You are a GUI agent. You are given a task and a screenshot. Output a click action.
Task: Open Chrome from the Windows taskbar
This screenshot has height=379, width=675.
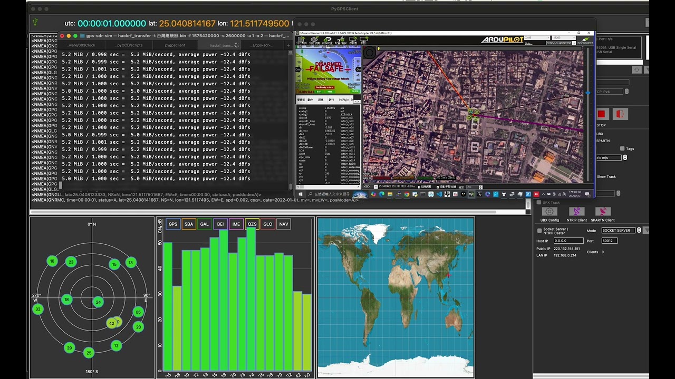click(407, 194)
